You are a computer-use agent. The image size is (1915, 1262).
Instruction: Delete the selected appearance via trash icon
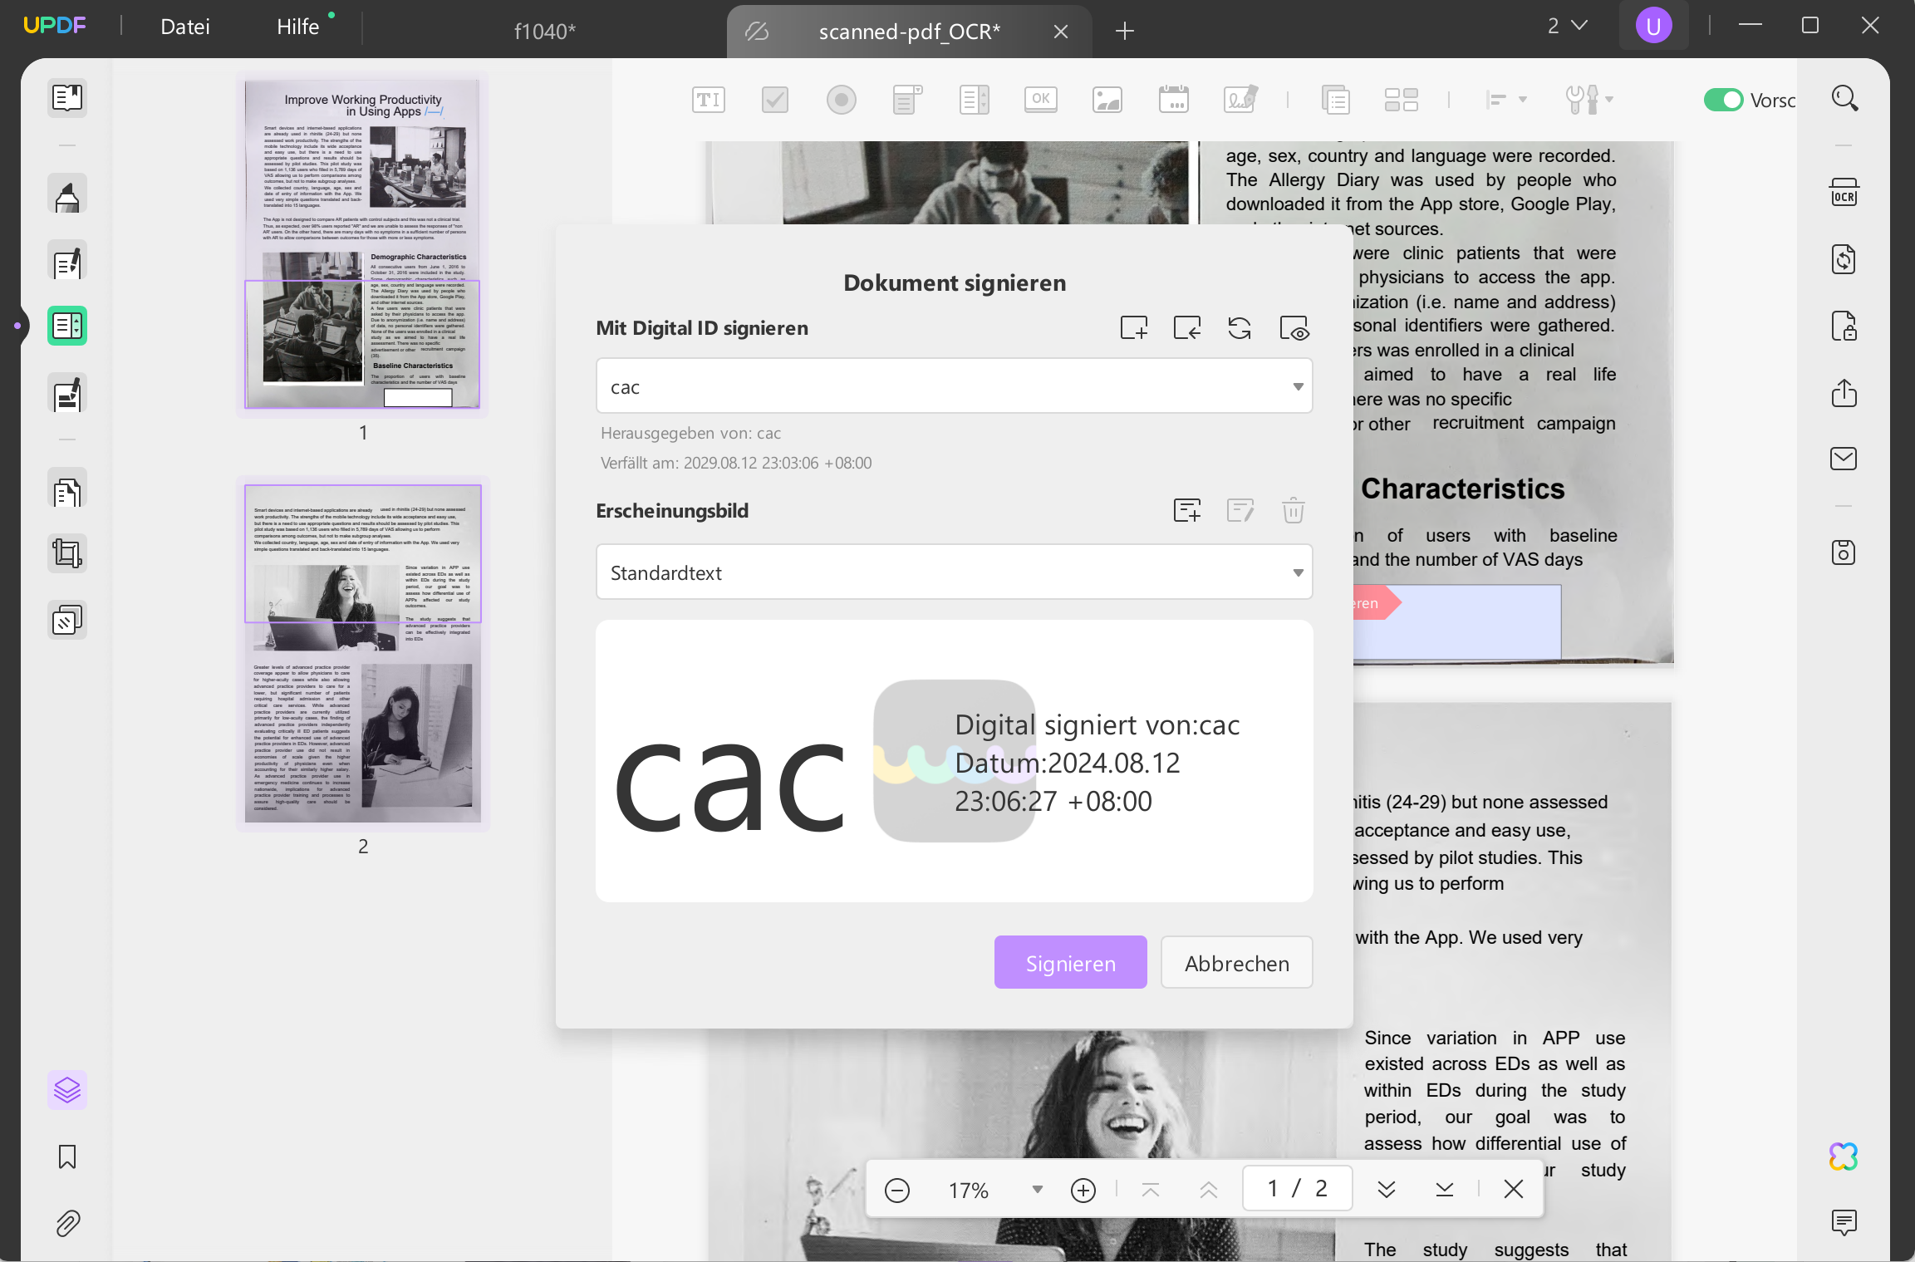[x=1293, y=509]
